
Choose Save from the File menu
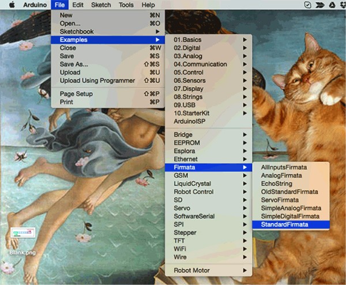tap(108, 56)
